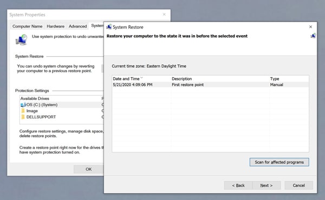The image size is (325, 200).
Task: Open the Computer Name tab
Action: 28,26
